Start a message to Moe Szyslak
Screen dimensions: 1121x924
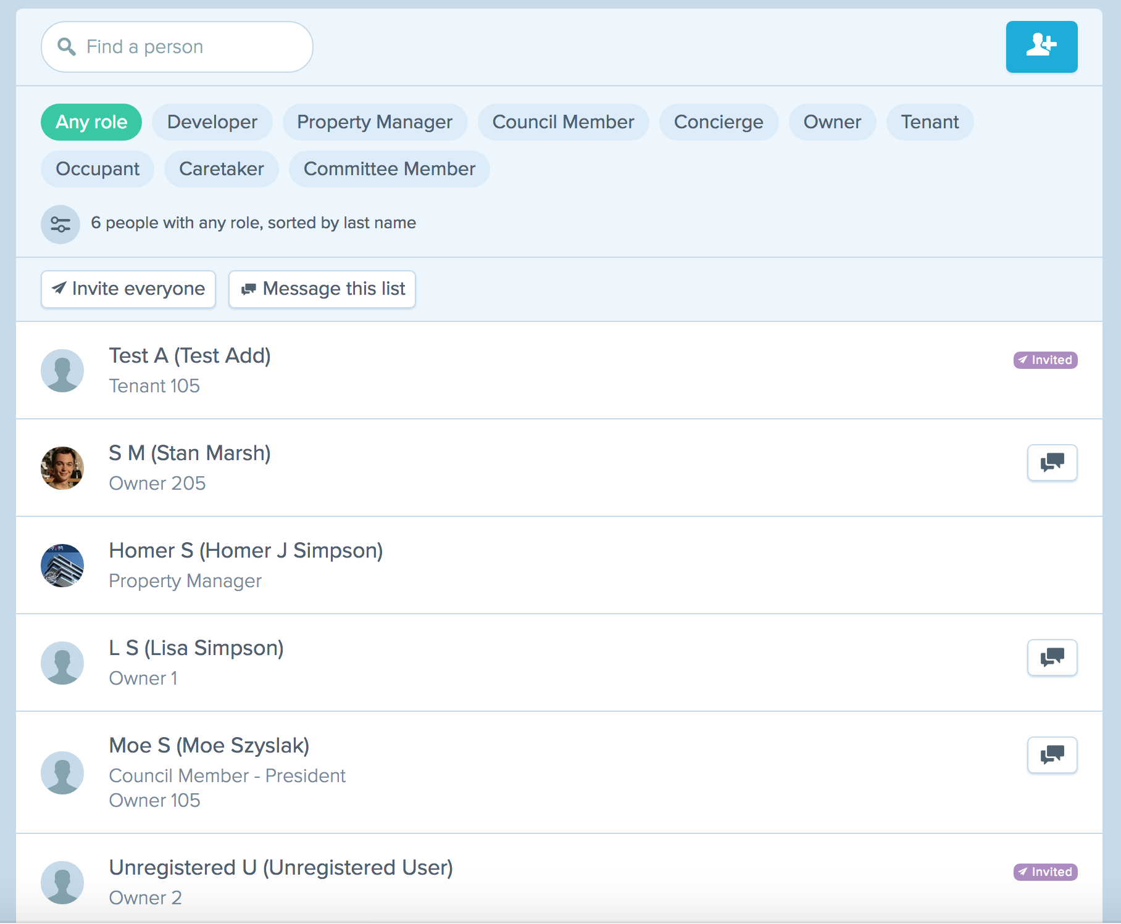click(1052, 755)
